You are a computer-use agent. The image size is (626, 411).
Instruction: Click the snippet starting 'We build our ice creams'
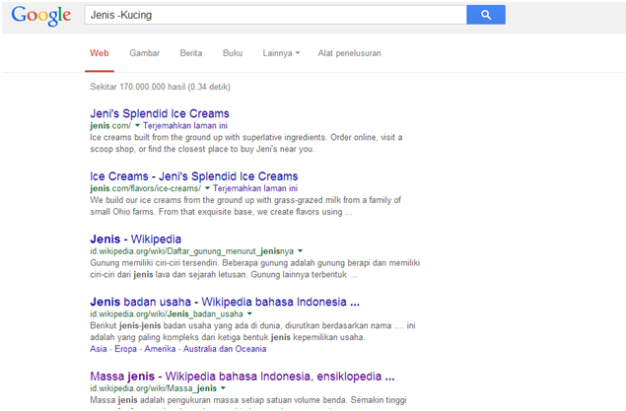(x=245, y=206)
